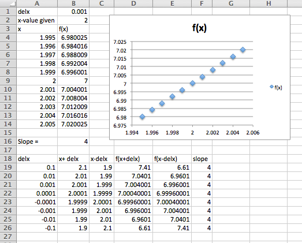Click the data point at x equals 2
302x243 pixels.
[192, 83]
